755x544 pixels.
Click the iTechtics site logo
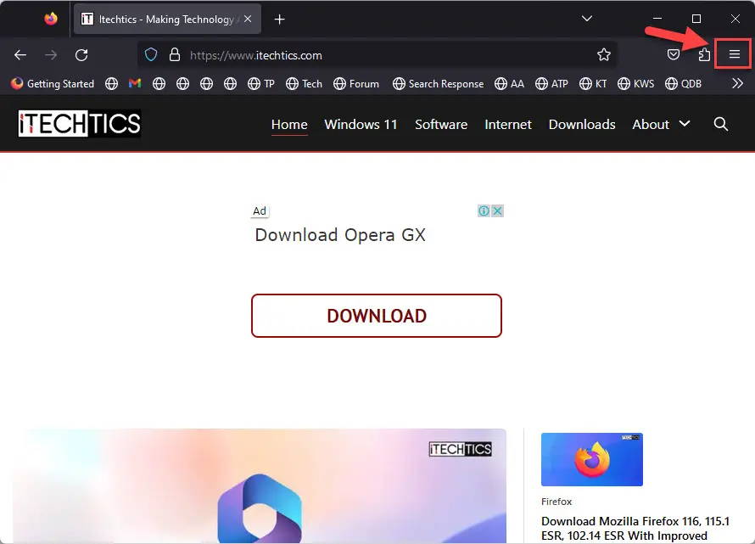coord(80,123)
